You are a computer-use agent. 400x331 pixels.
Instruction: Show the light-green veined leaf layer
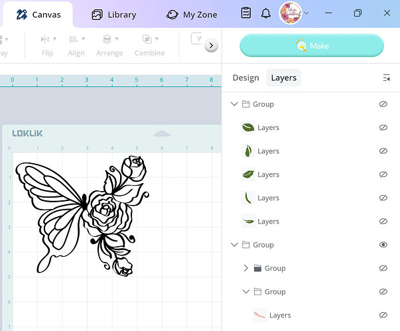pos(383,174)
